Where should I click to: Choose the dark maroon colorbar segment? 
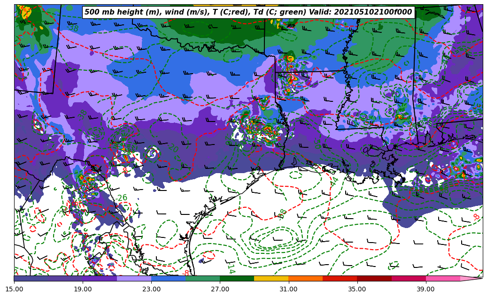(x=374, y=278)
